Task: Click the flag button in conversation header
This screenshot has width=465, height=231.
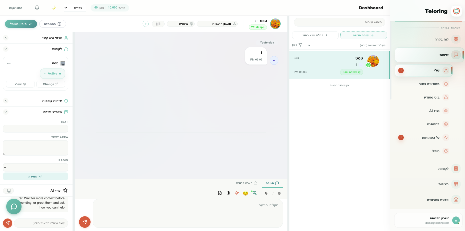Action: pyautogui.click(x=158, y=24)
